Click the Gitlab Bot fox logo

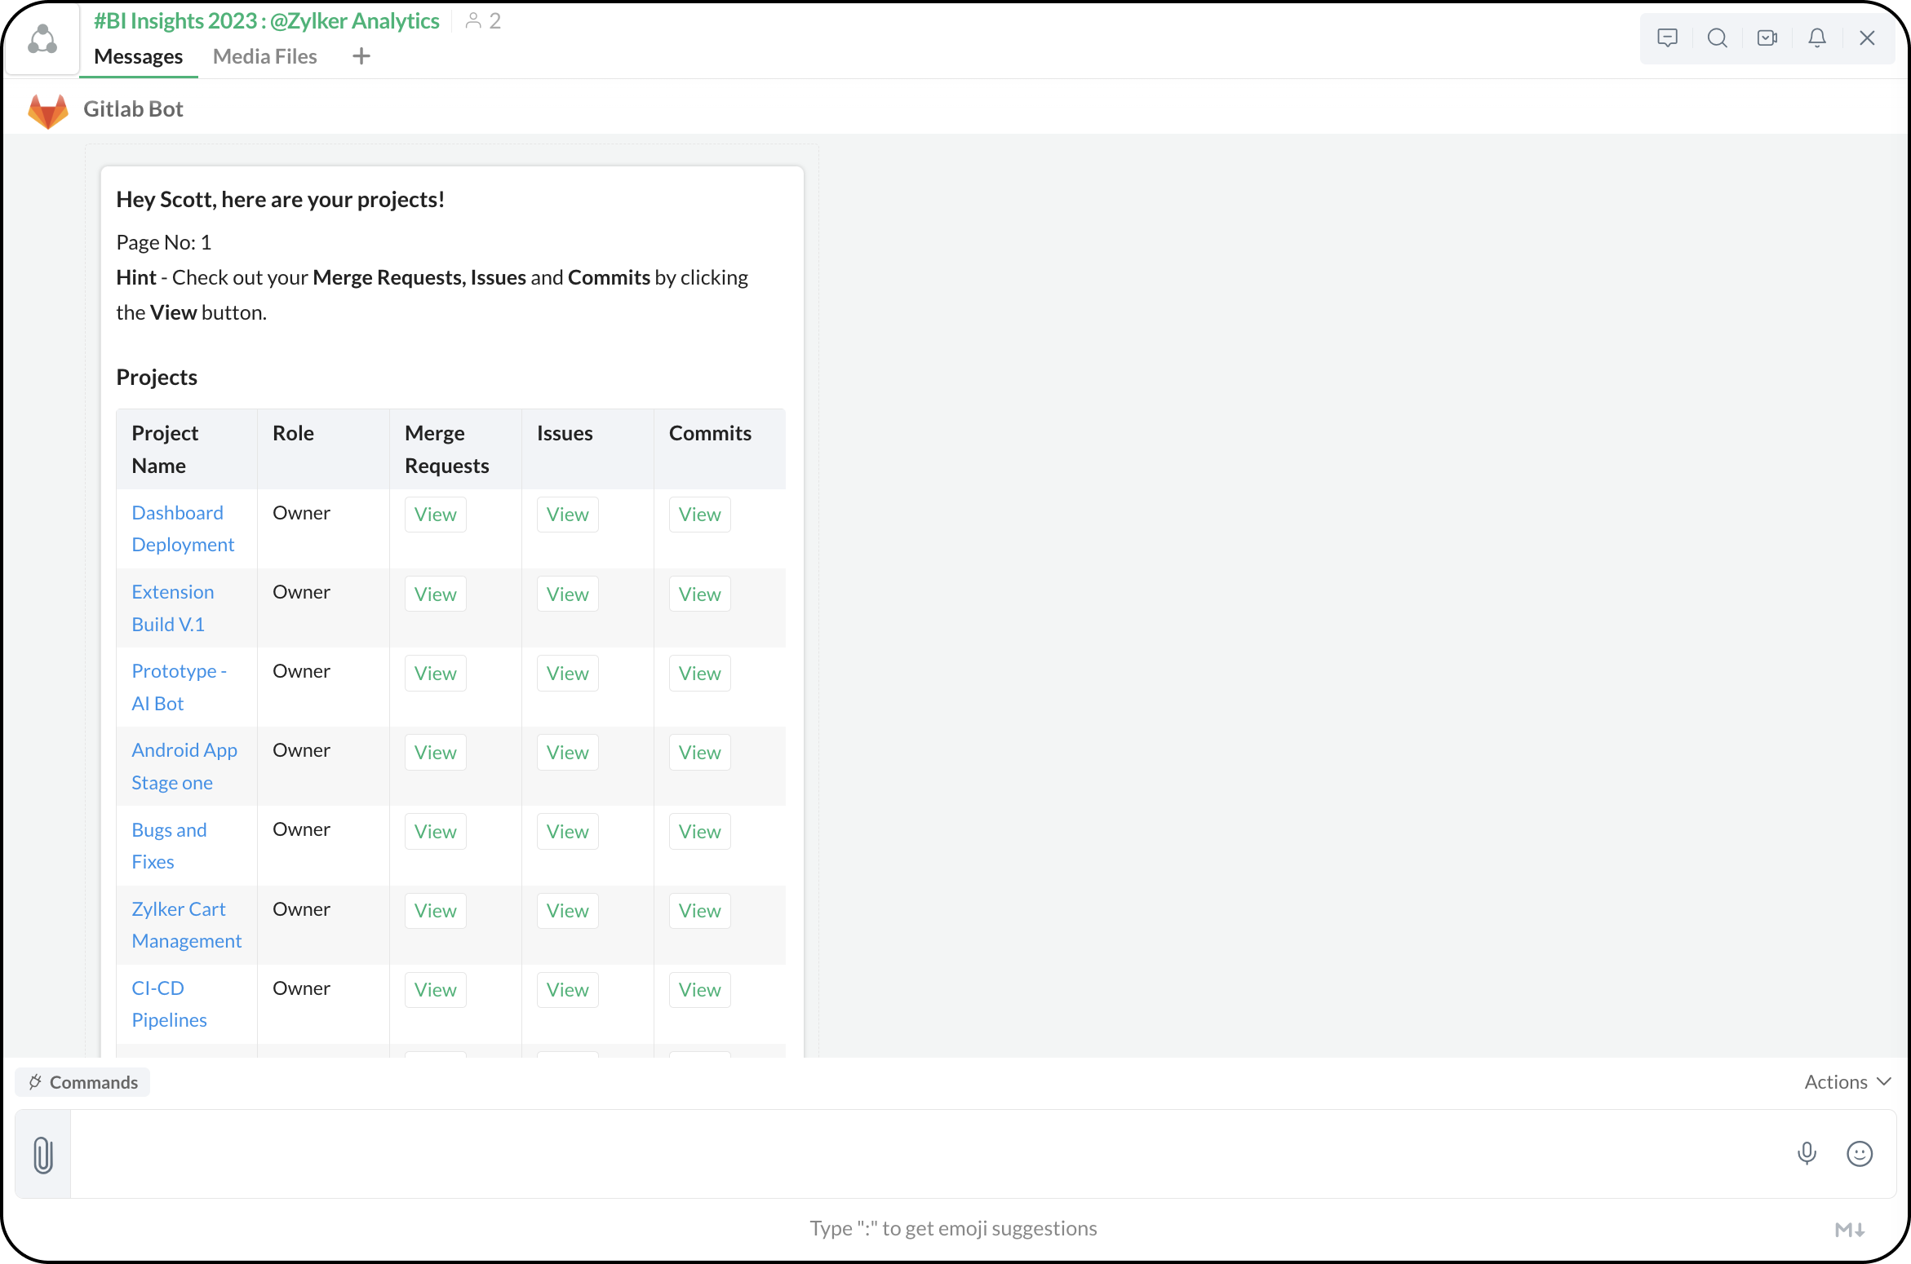pyautogui.click(x=48, y=110)
